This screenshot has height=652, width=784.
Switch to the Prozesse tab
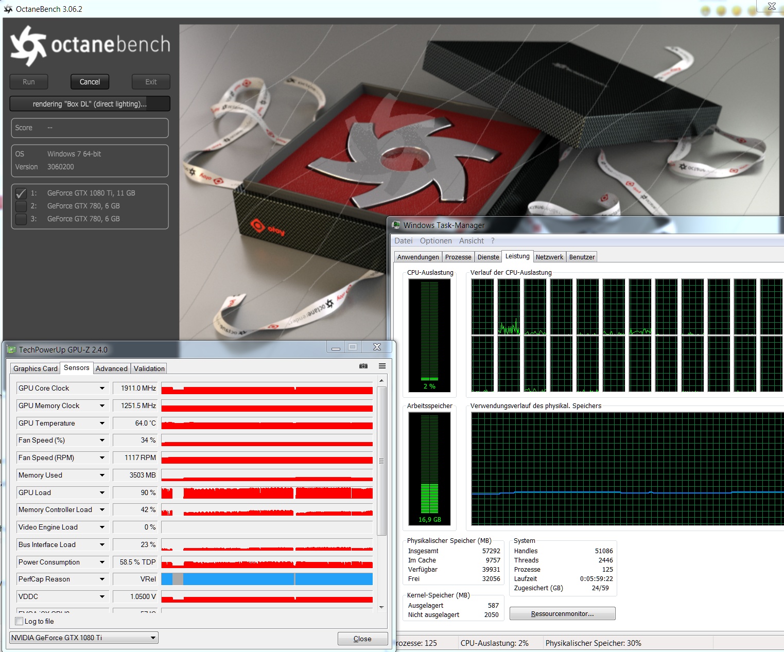(458, 257)
